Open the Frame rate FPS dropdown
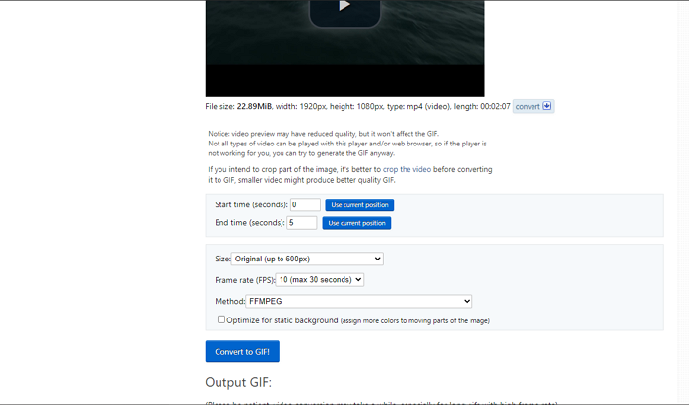The height and width of the screenshot is (405, 689). click(x=320, y=279)
